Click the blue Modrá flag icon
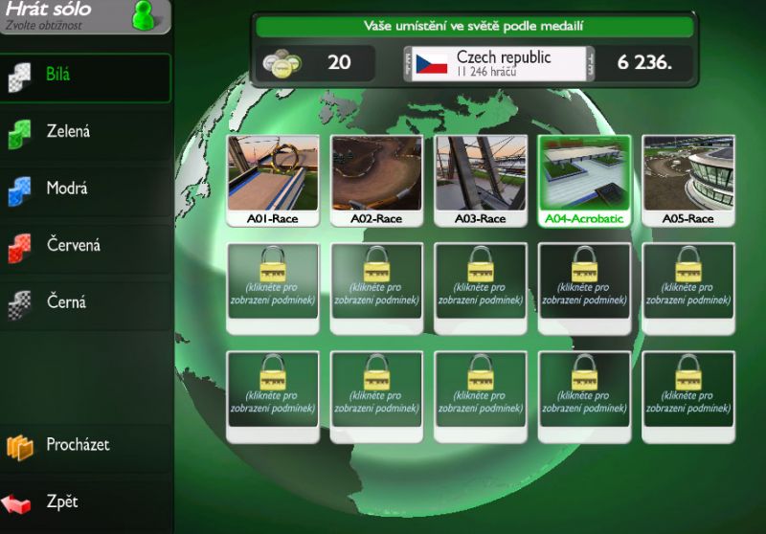 (x=19, y=190)
